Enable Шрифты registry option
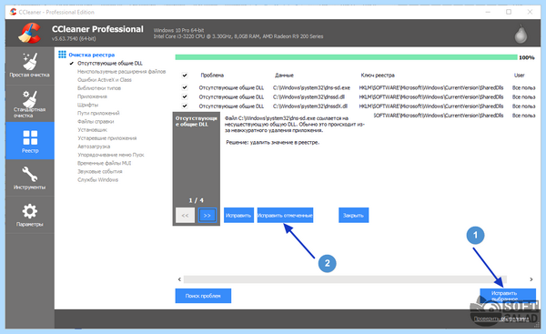This screenshot has width=546, height=334. coord(87,105)
